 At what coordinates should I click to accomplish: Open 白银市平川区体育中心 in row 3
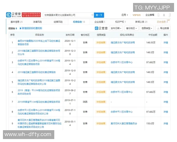(x=122, y=62)
